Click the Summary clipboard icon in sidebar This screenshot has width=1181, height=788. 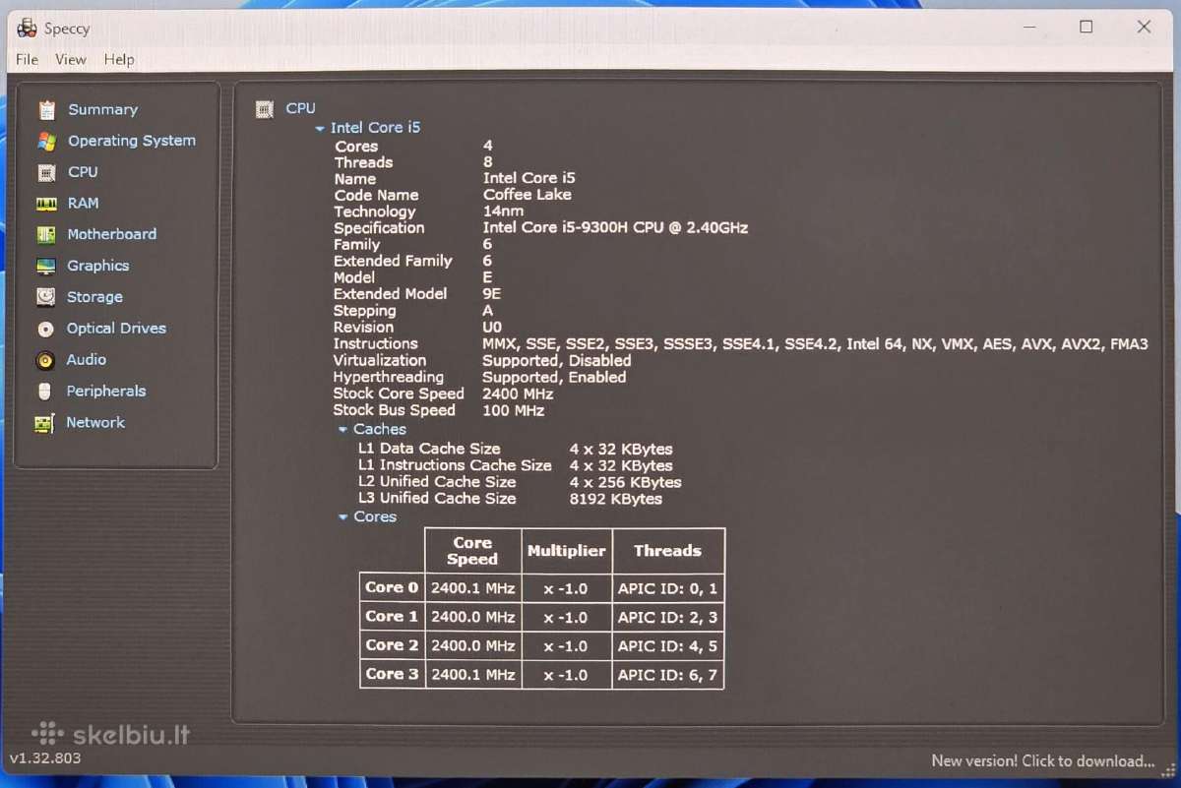pyautogui.click(x=46, y=109)
